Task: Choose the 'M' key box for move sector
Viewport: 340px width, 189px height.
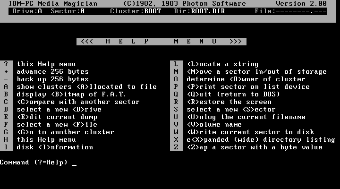Action: [x=176, y=72]
